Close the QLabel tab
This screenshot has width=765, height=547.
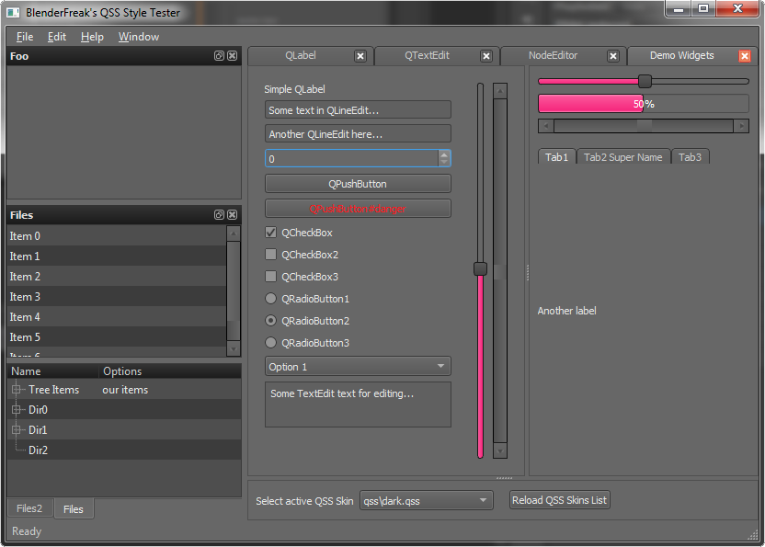(360, 56)
